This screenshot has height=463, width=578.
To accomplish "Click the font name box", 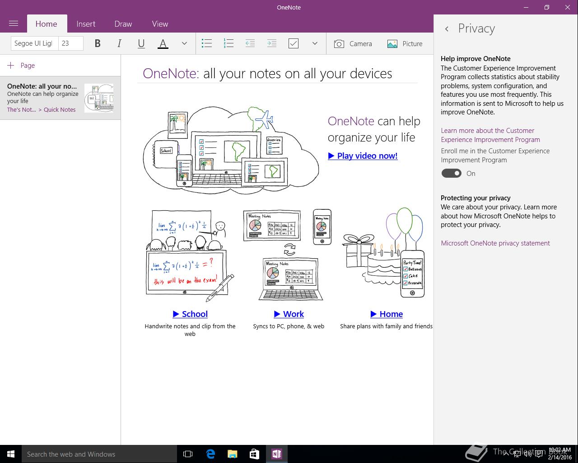I will pos(34,43).
